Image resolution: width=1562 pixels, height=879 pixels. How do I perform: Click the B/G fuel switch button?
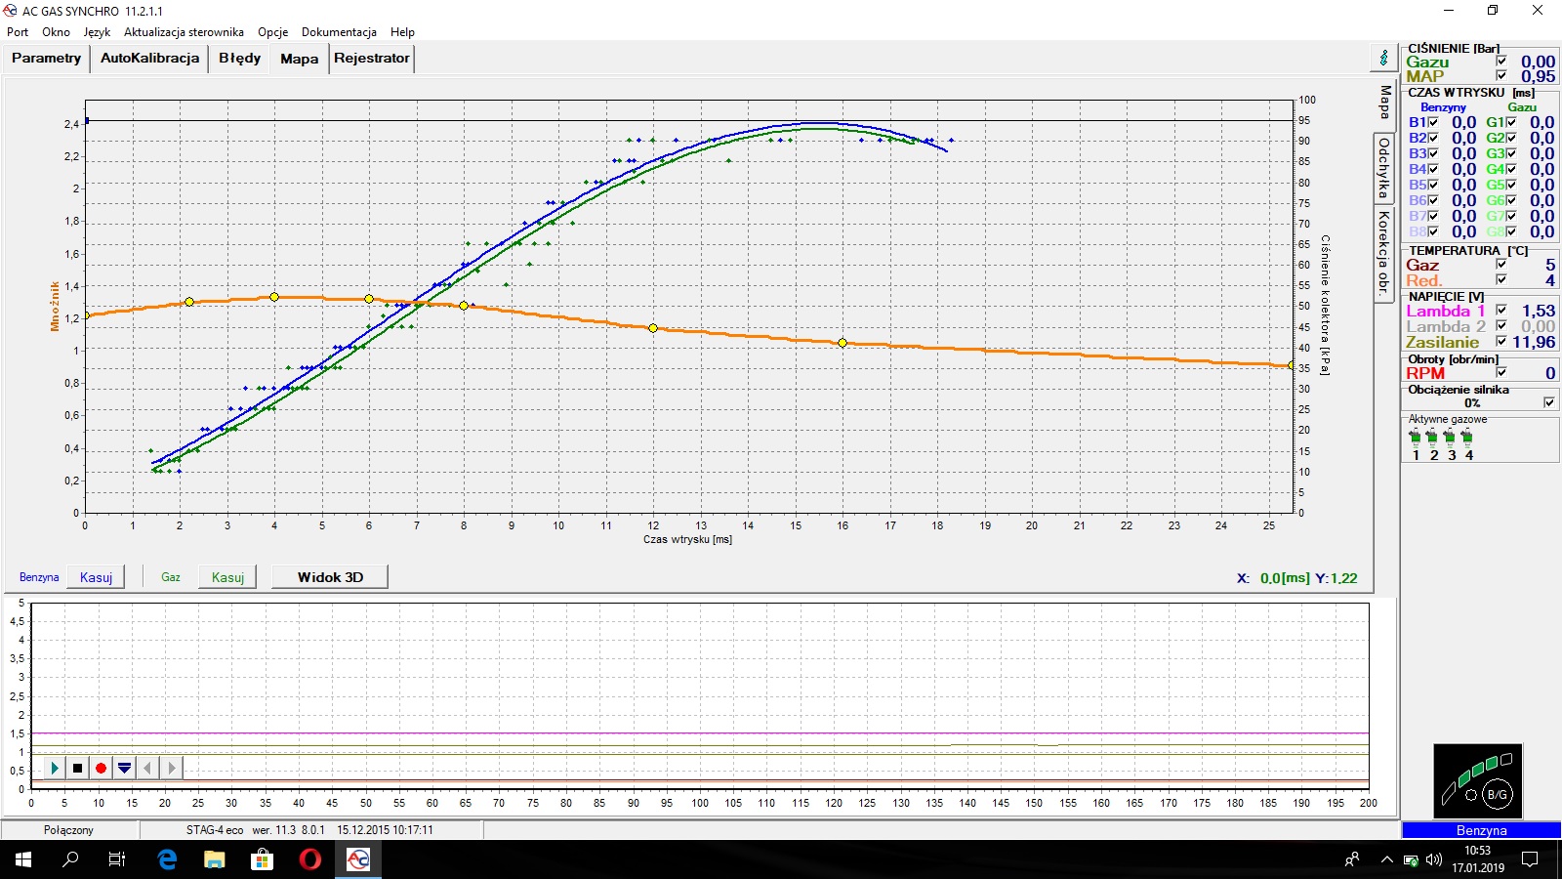click(x=1497, y=795)
